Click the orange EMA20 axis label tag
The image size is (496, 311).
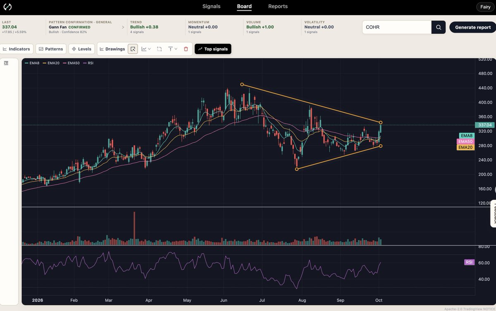pyautogui.click(x=465, y=147)
